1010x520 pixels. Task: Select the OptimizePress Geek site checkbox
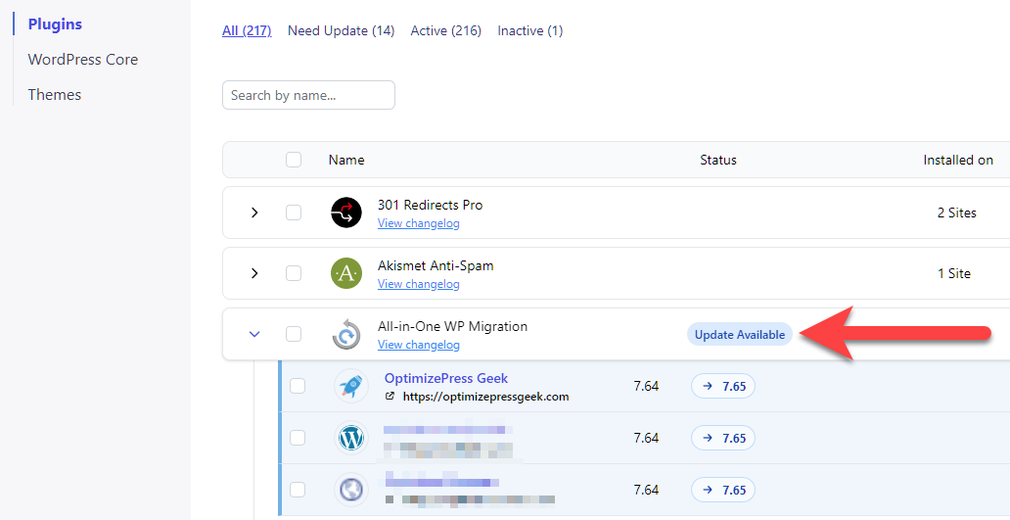pos(298,386)
